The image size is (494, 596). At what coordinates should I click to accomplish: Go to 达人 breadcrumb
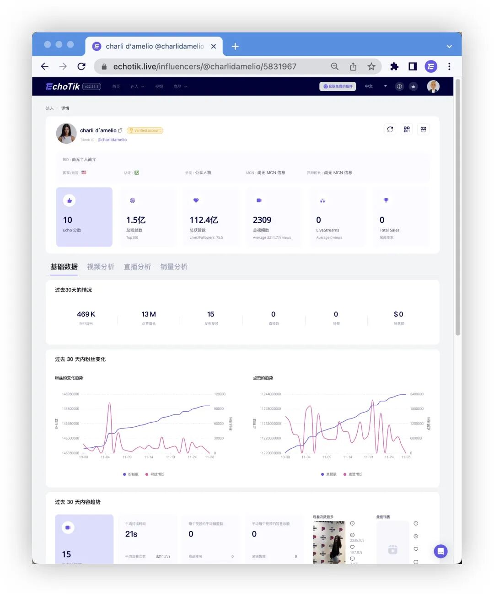point(49,108)
